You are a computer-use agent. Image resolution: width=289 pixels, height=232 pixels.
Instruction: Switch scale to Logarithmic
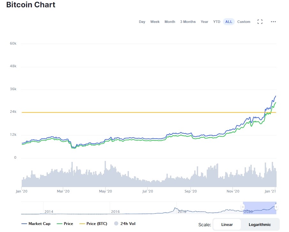[260, 225]
